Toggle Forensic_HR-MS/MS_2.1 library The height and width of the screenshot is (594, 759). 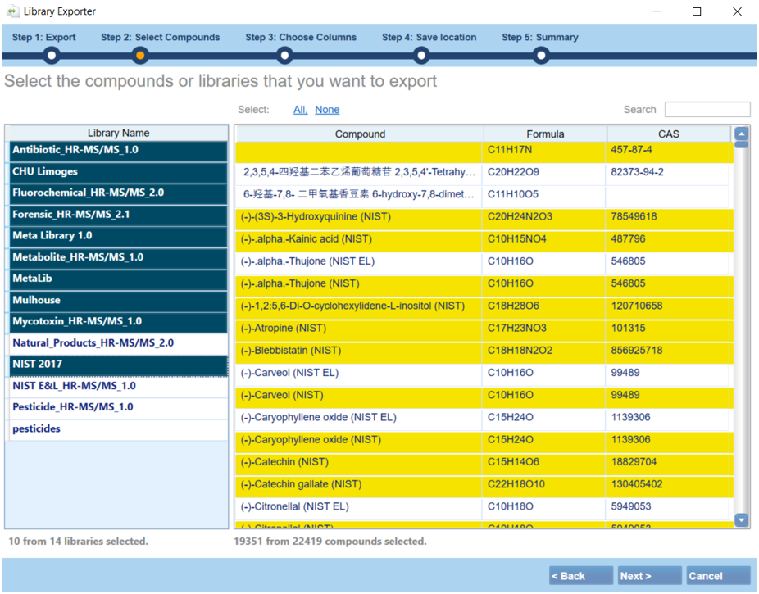click(118, 215)
